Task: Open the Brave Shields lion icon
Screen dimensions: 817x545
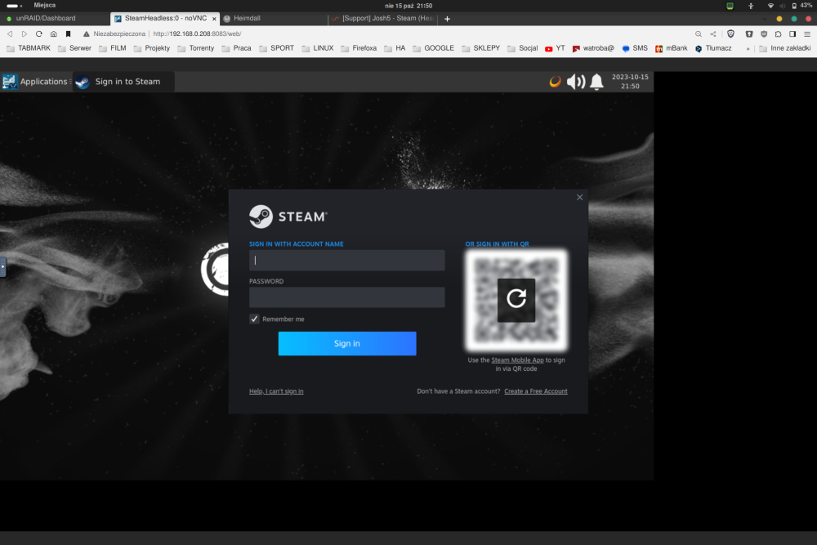Action: point(730,34)
